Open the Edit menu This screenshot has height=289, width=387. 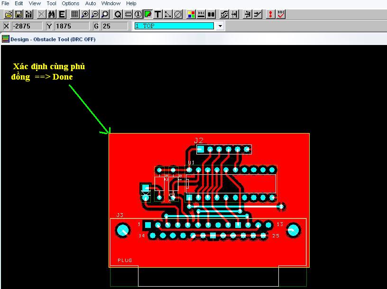click(19, 3)
